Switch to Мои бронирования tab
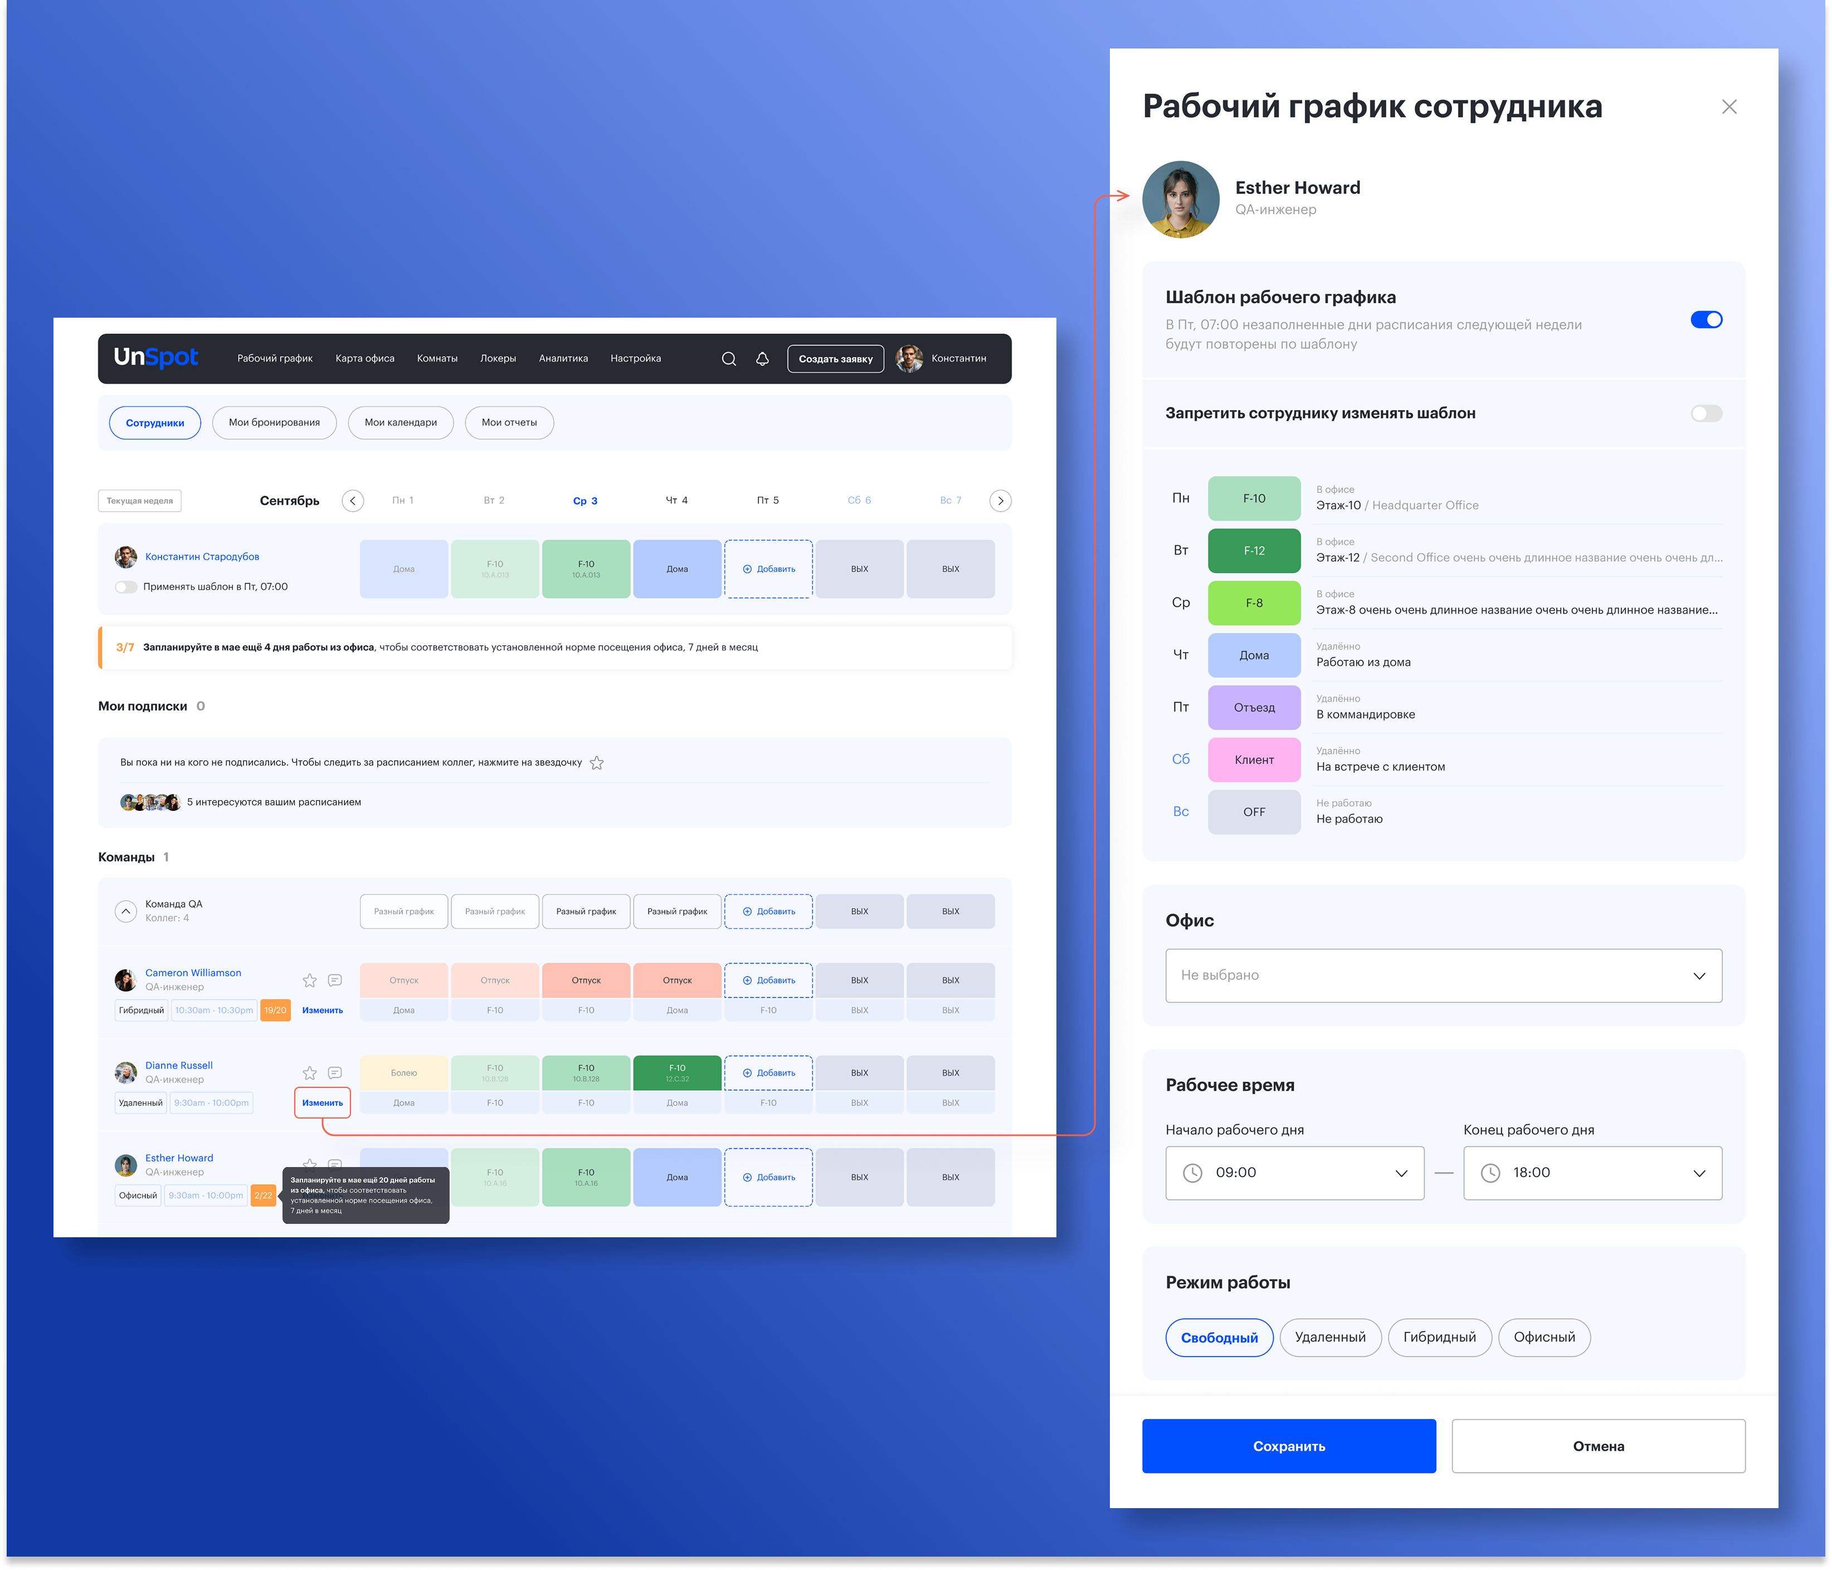Screen dimensions: 1832x1570 pyautogui.click(x=274, y=423)
